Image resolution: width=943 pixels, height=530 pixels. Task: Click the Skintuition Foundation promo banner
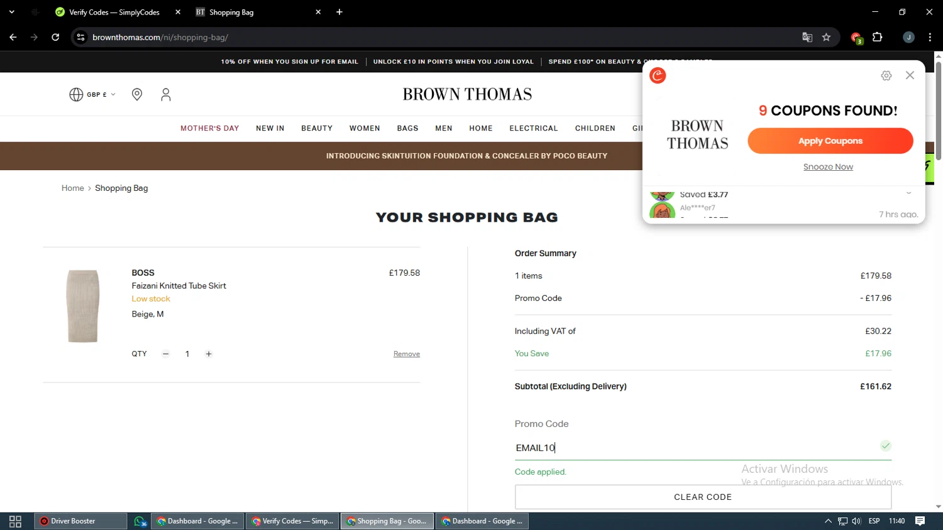coord(466,156)
